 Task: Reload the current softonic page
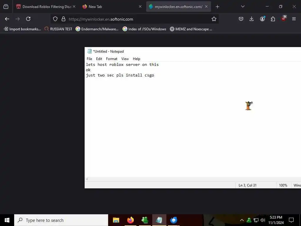point(28,19)
